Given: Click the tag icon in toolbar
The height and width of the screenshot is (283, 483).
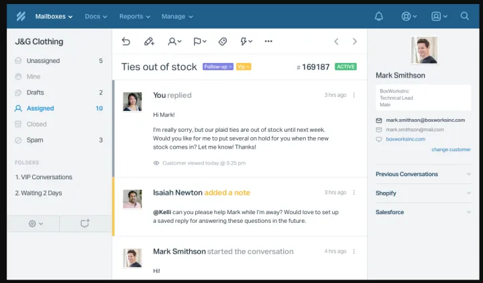Looking at the screenshot, I should coord(223,41).
